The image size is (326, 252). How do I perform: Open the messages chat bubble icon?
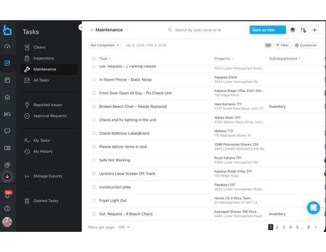click(x=7, y=131)
